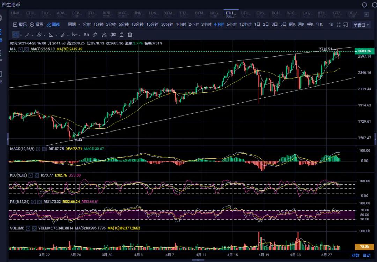Select the parallel channel drawing tool
The width and height of the screenshot is (377, 262).
39,35
